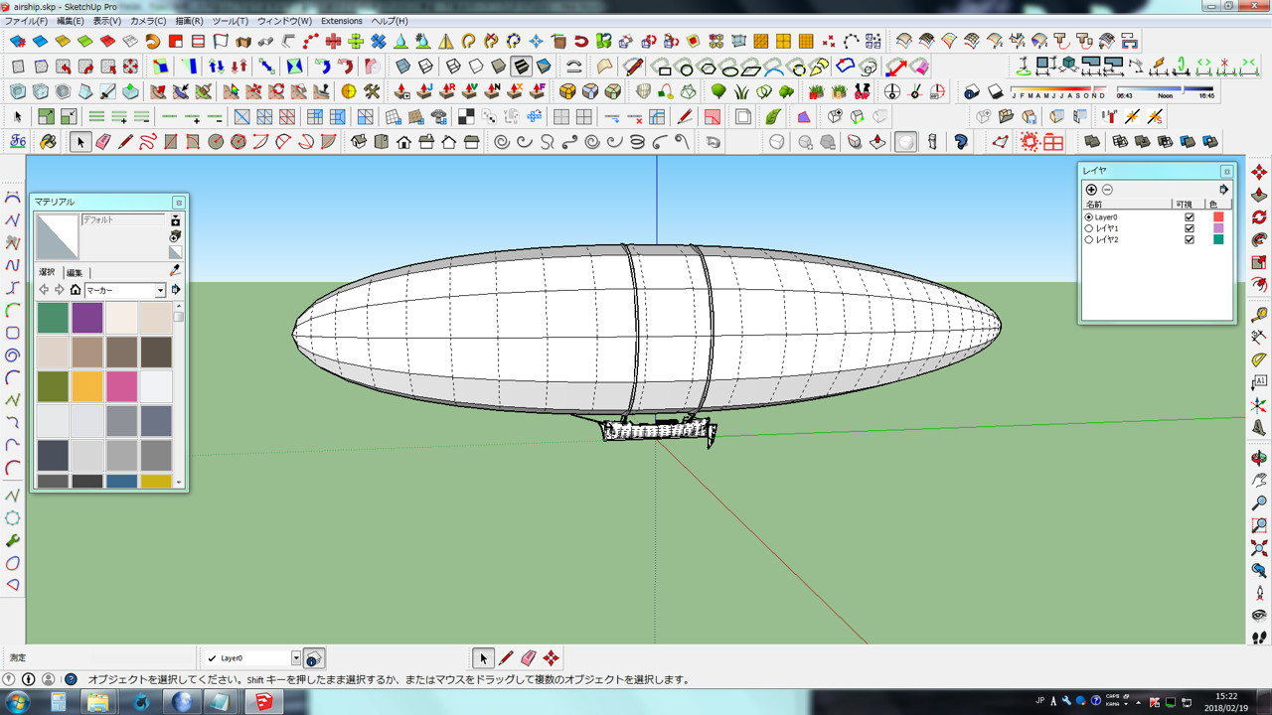Open the カメラ(C) menu
This screenshot has height=715, width=1272.
(148, 21)
